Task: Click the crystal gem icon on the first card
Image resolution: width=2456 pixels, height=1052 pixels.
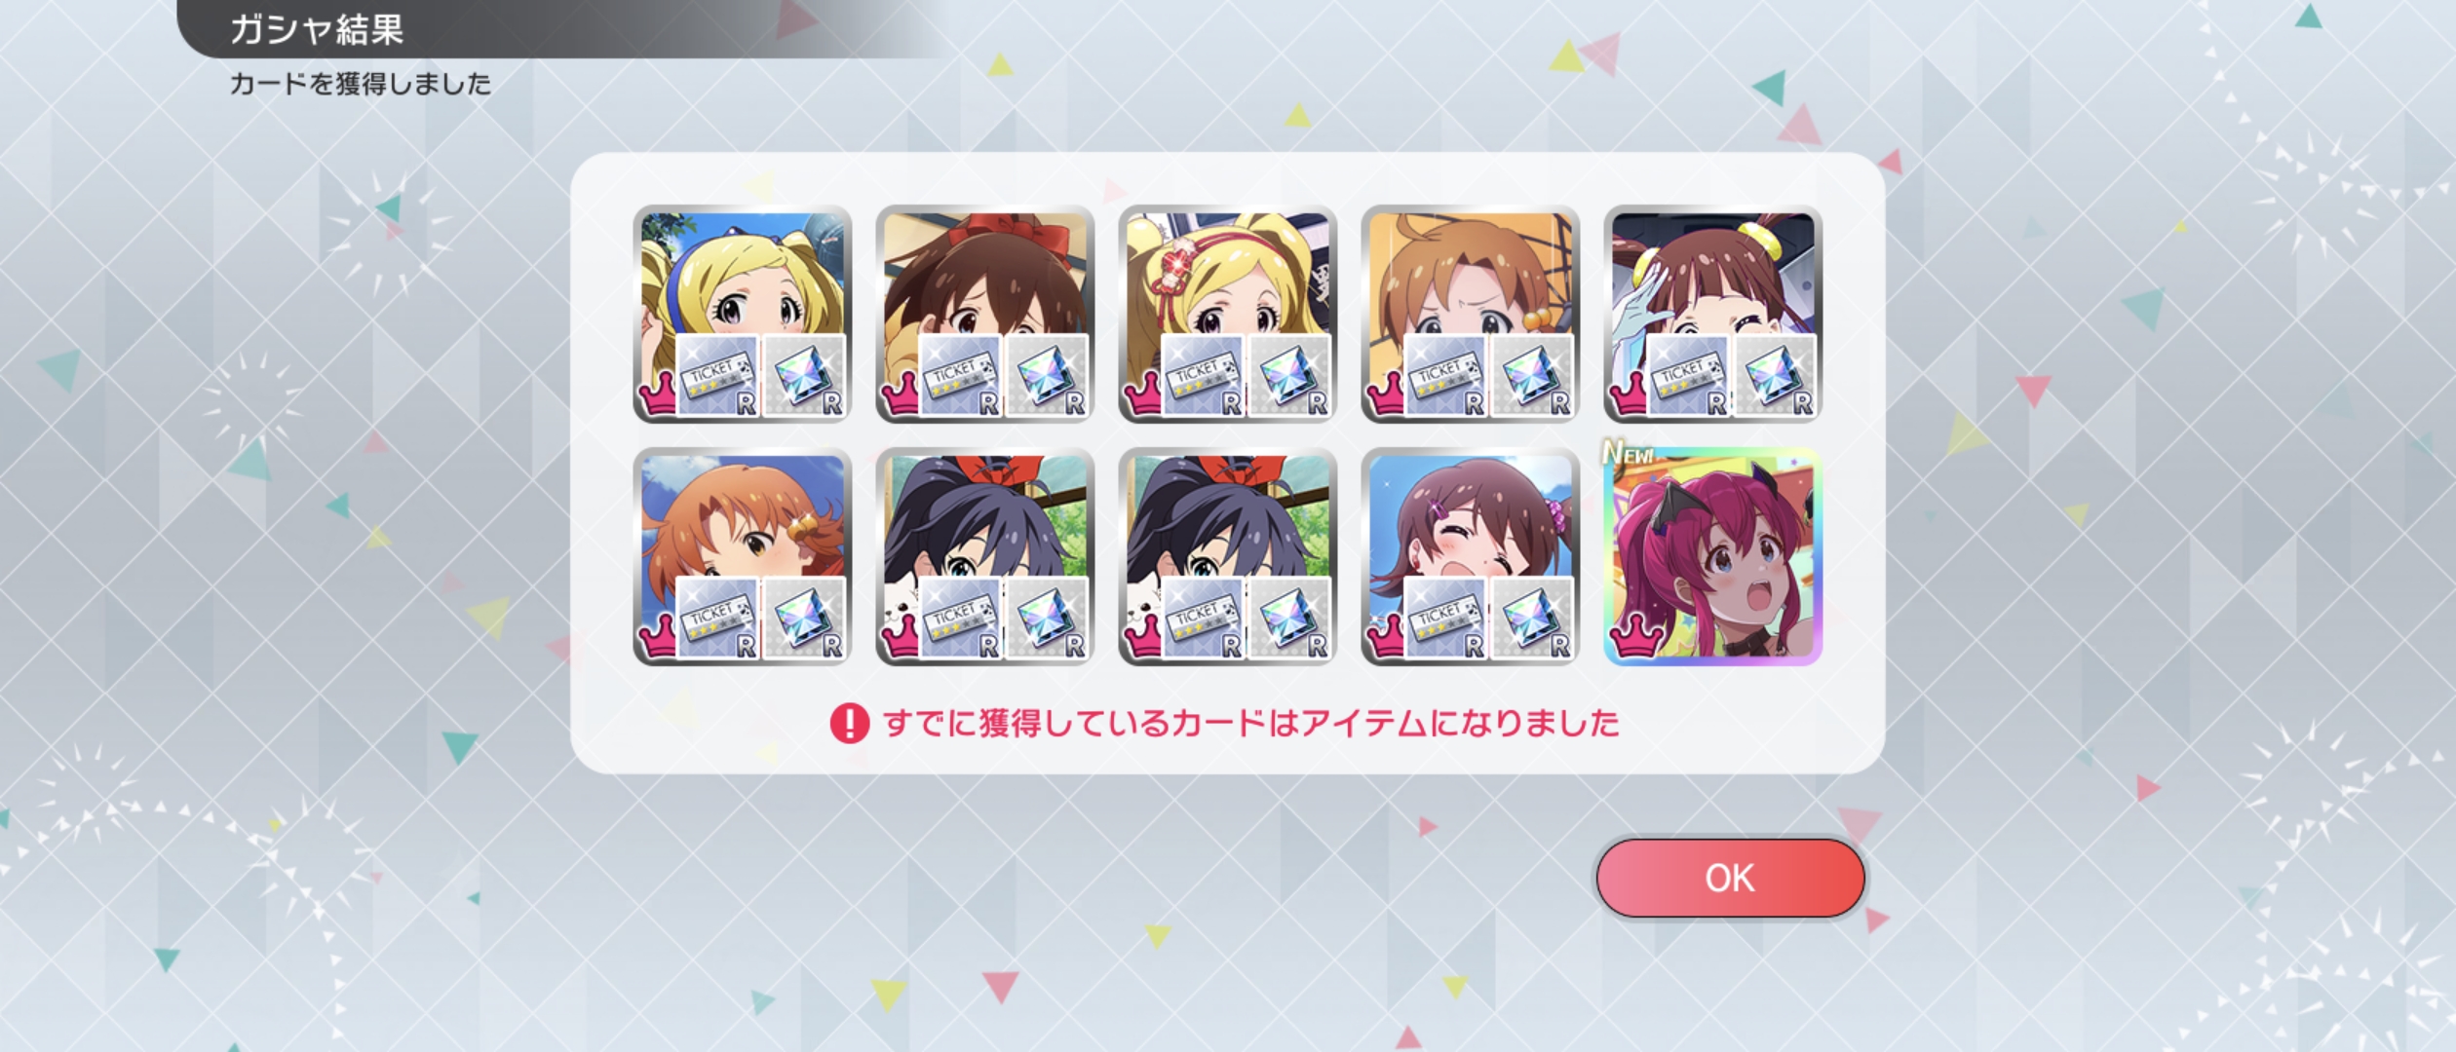Action: 803,376
